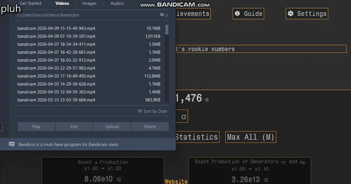Click the Upload button in Bandicam
The width and height of the screenshot is (351, 184).
[x=112, y=126]
